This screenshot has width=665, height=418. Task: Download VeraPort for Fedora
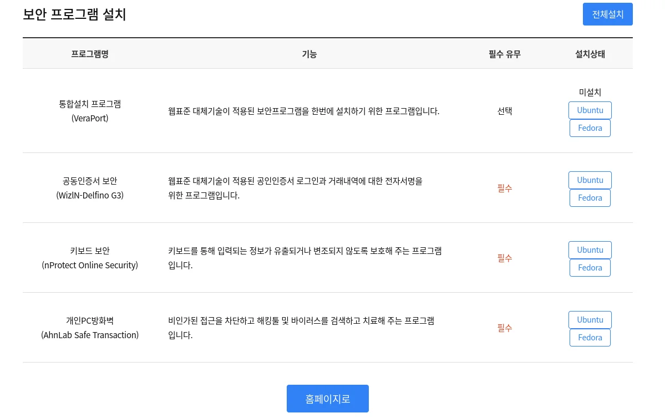pos(590,128)
